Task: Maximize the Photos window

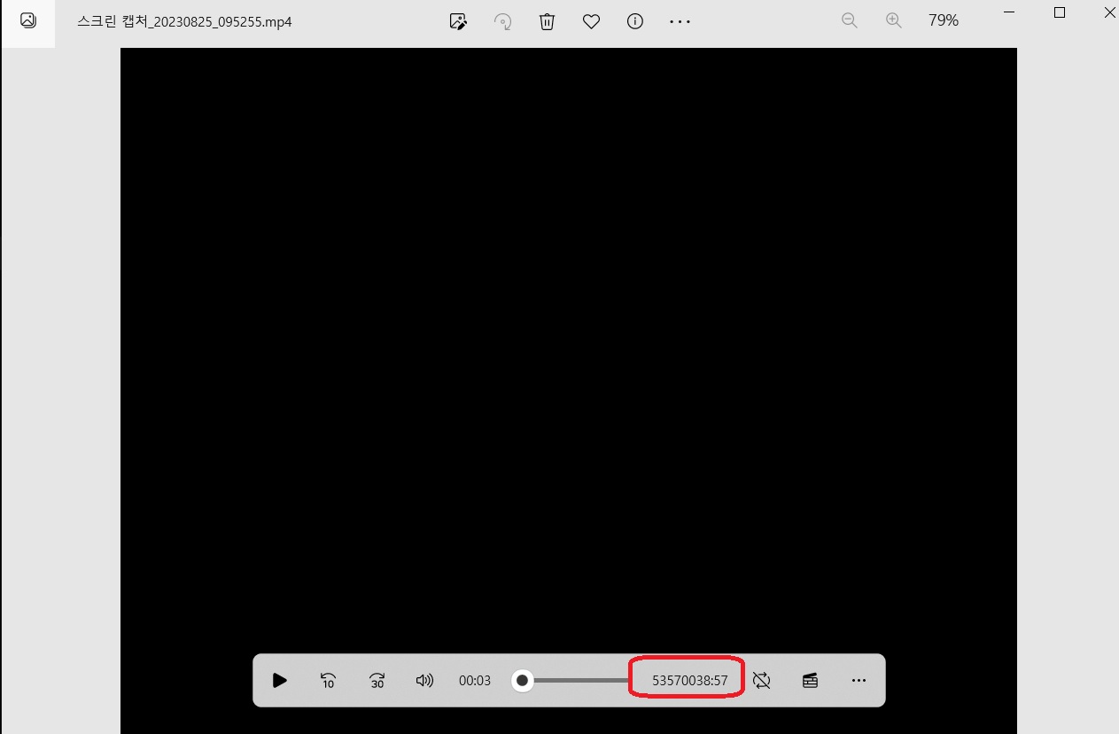Action: coord(1060,12)
